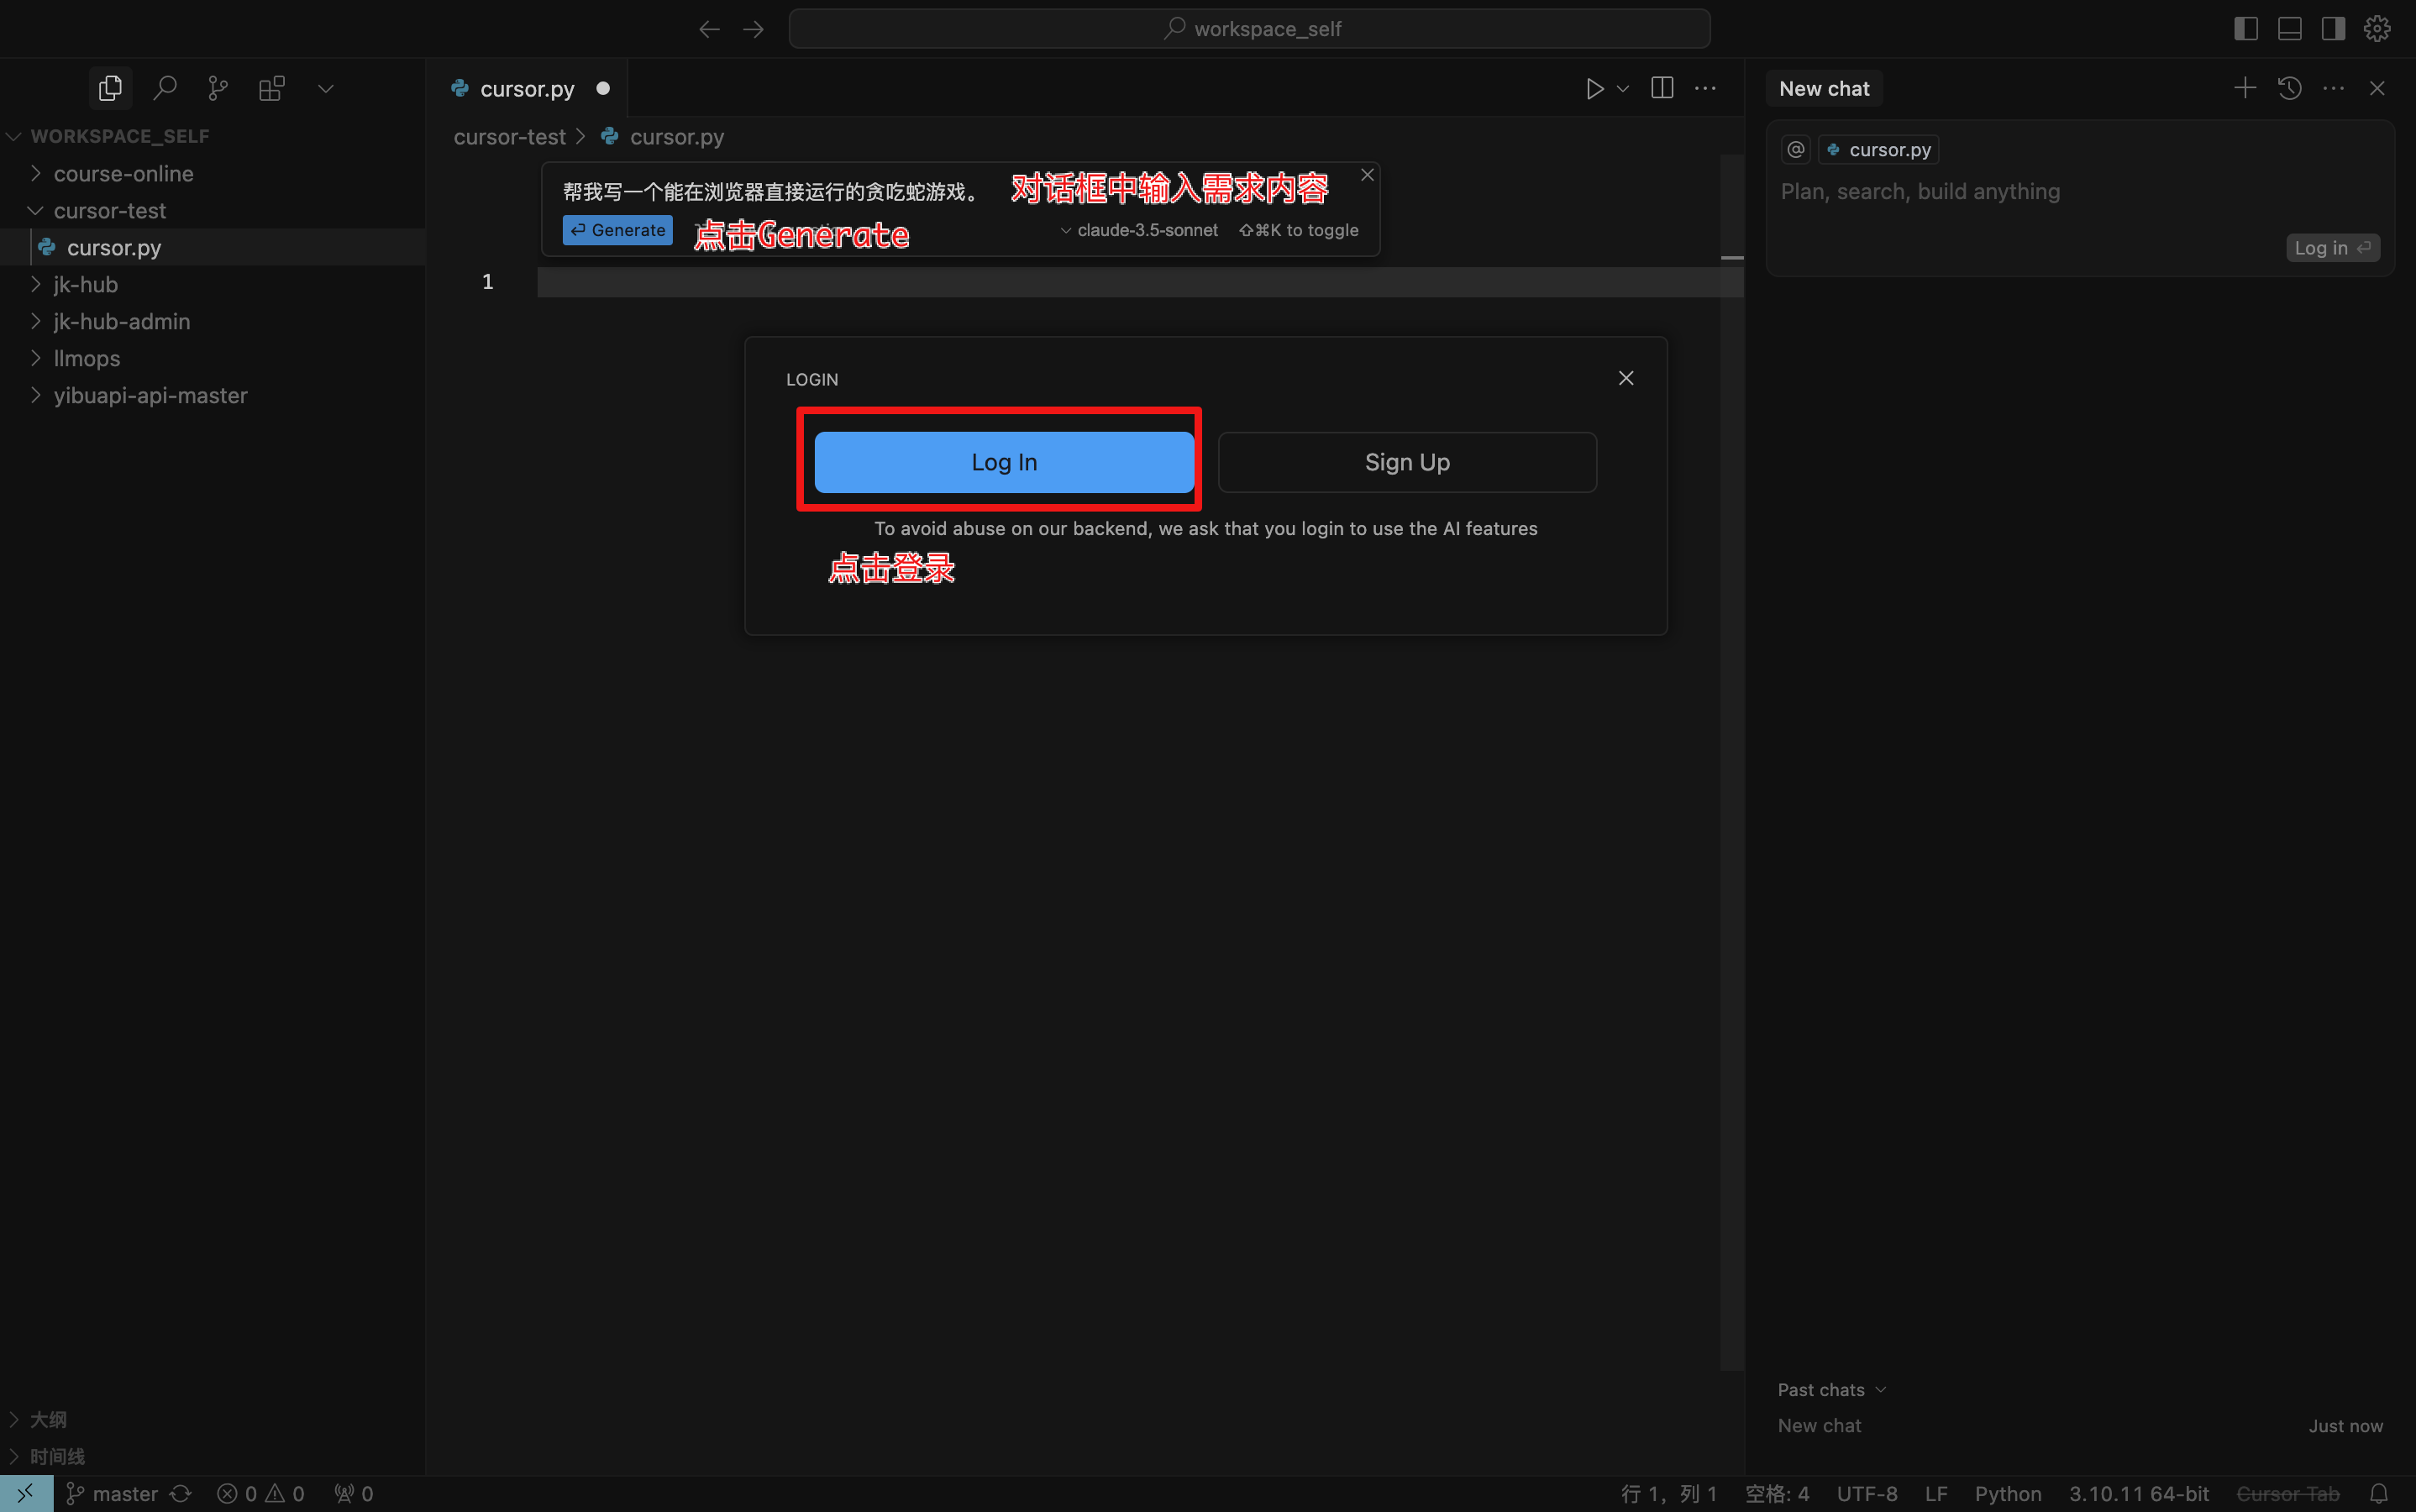Screen dimensions: 2416x1512
Task: Open the claude-3.5-sonnet model dropdown
Action: [1139, 230]
